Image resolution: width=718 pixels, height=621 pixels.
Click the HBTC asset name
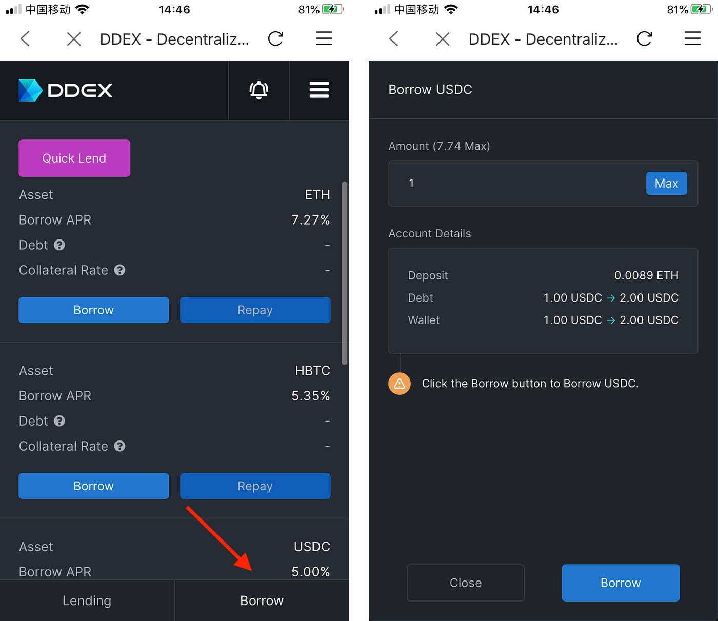coord(312,371)
